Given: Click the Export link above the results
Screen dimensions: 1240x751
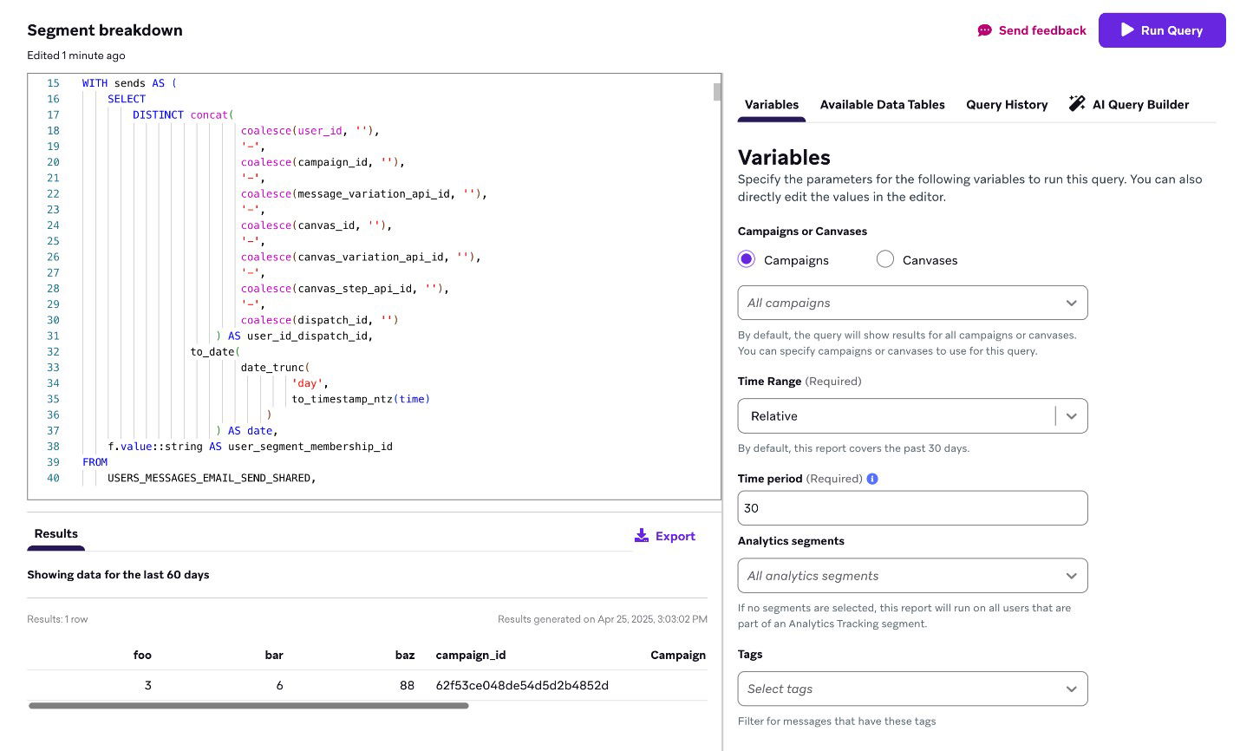Looking at the screenshot, I should tap(675, 536).
